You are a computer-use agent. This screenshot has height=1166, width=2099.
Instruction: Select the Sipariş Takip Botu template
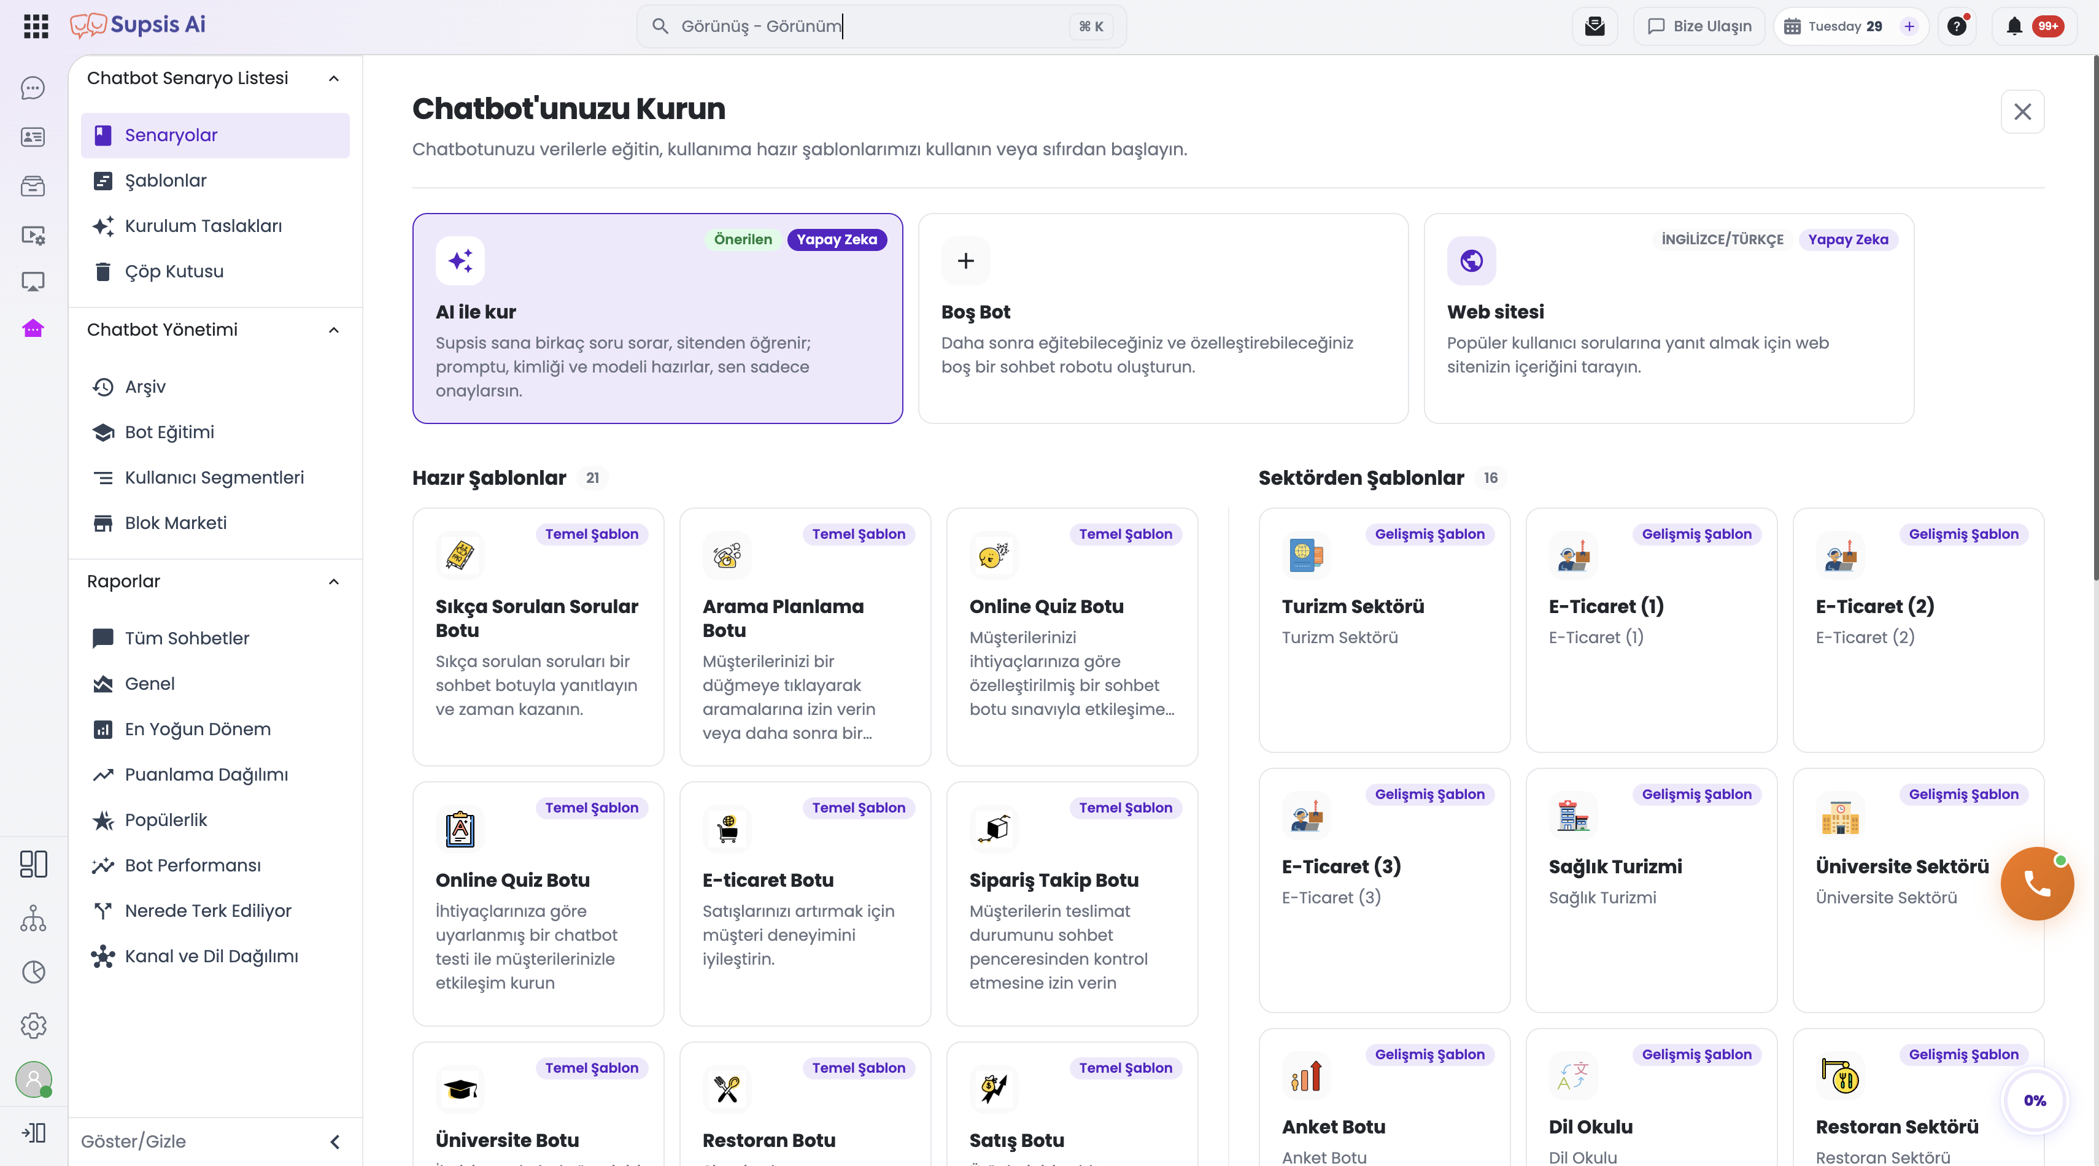pos(1072,903)
